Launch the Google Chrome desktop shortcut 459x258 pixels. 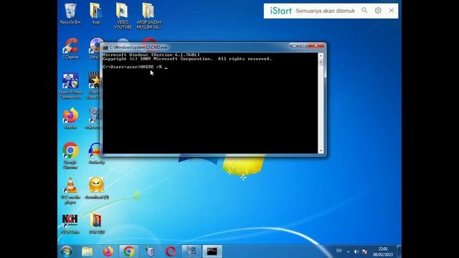pos(70,156)
